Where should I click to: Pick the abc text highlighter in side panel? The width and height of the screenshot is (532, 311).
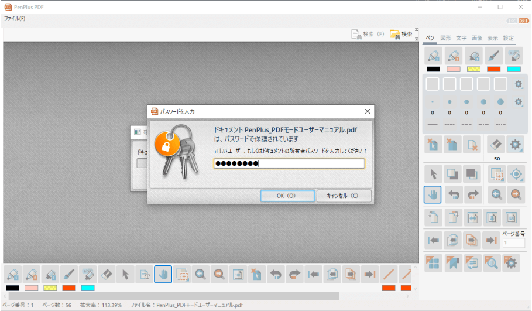pyautogui.click(x=514, y=56)
